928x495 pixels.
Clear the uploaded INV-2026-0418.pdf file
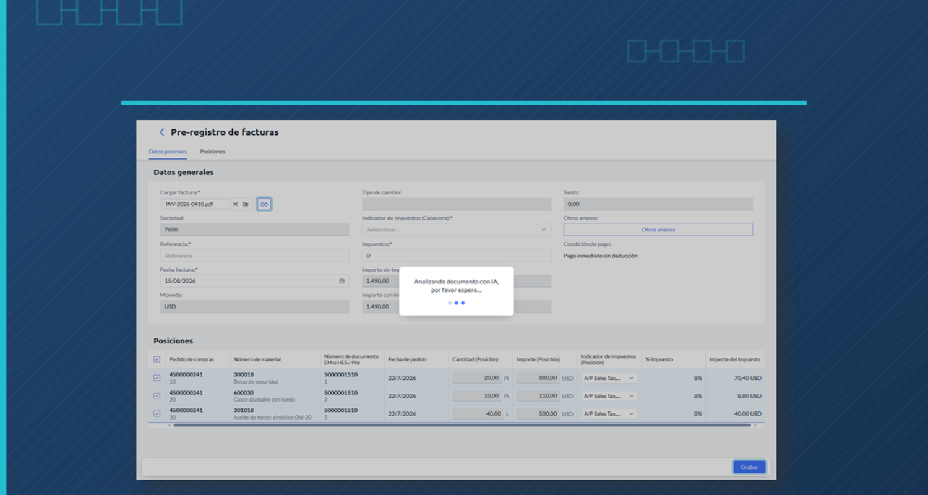tap(235, 204)
